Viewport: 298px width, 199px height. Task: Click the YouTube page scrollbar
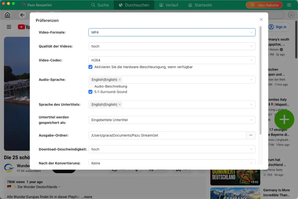click(x=296, y=40)
